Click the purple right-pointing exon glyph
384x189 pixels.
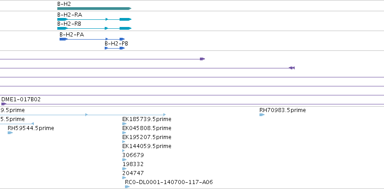point(202,59)
